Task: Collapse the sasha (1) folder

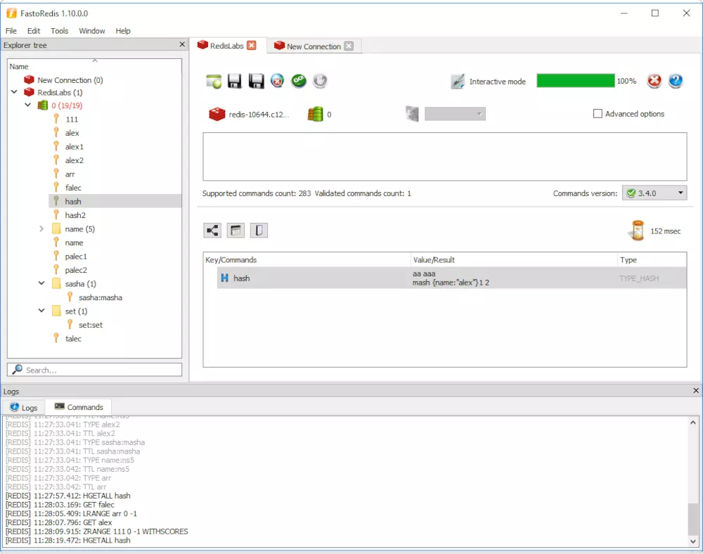Action: pos(41,283)
